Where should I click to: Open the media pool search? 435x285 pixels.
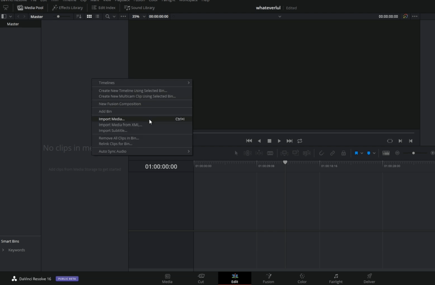click(107, 17)
